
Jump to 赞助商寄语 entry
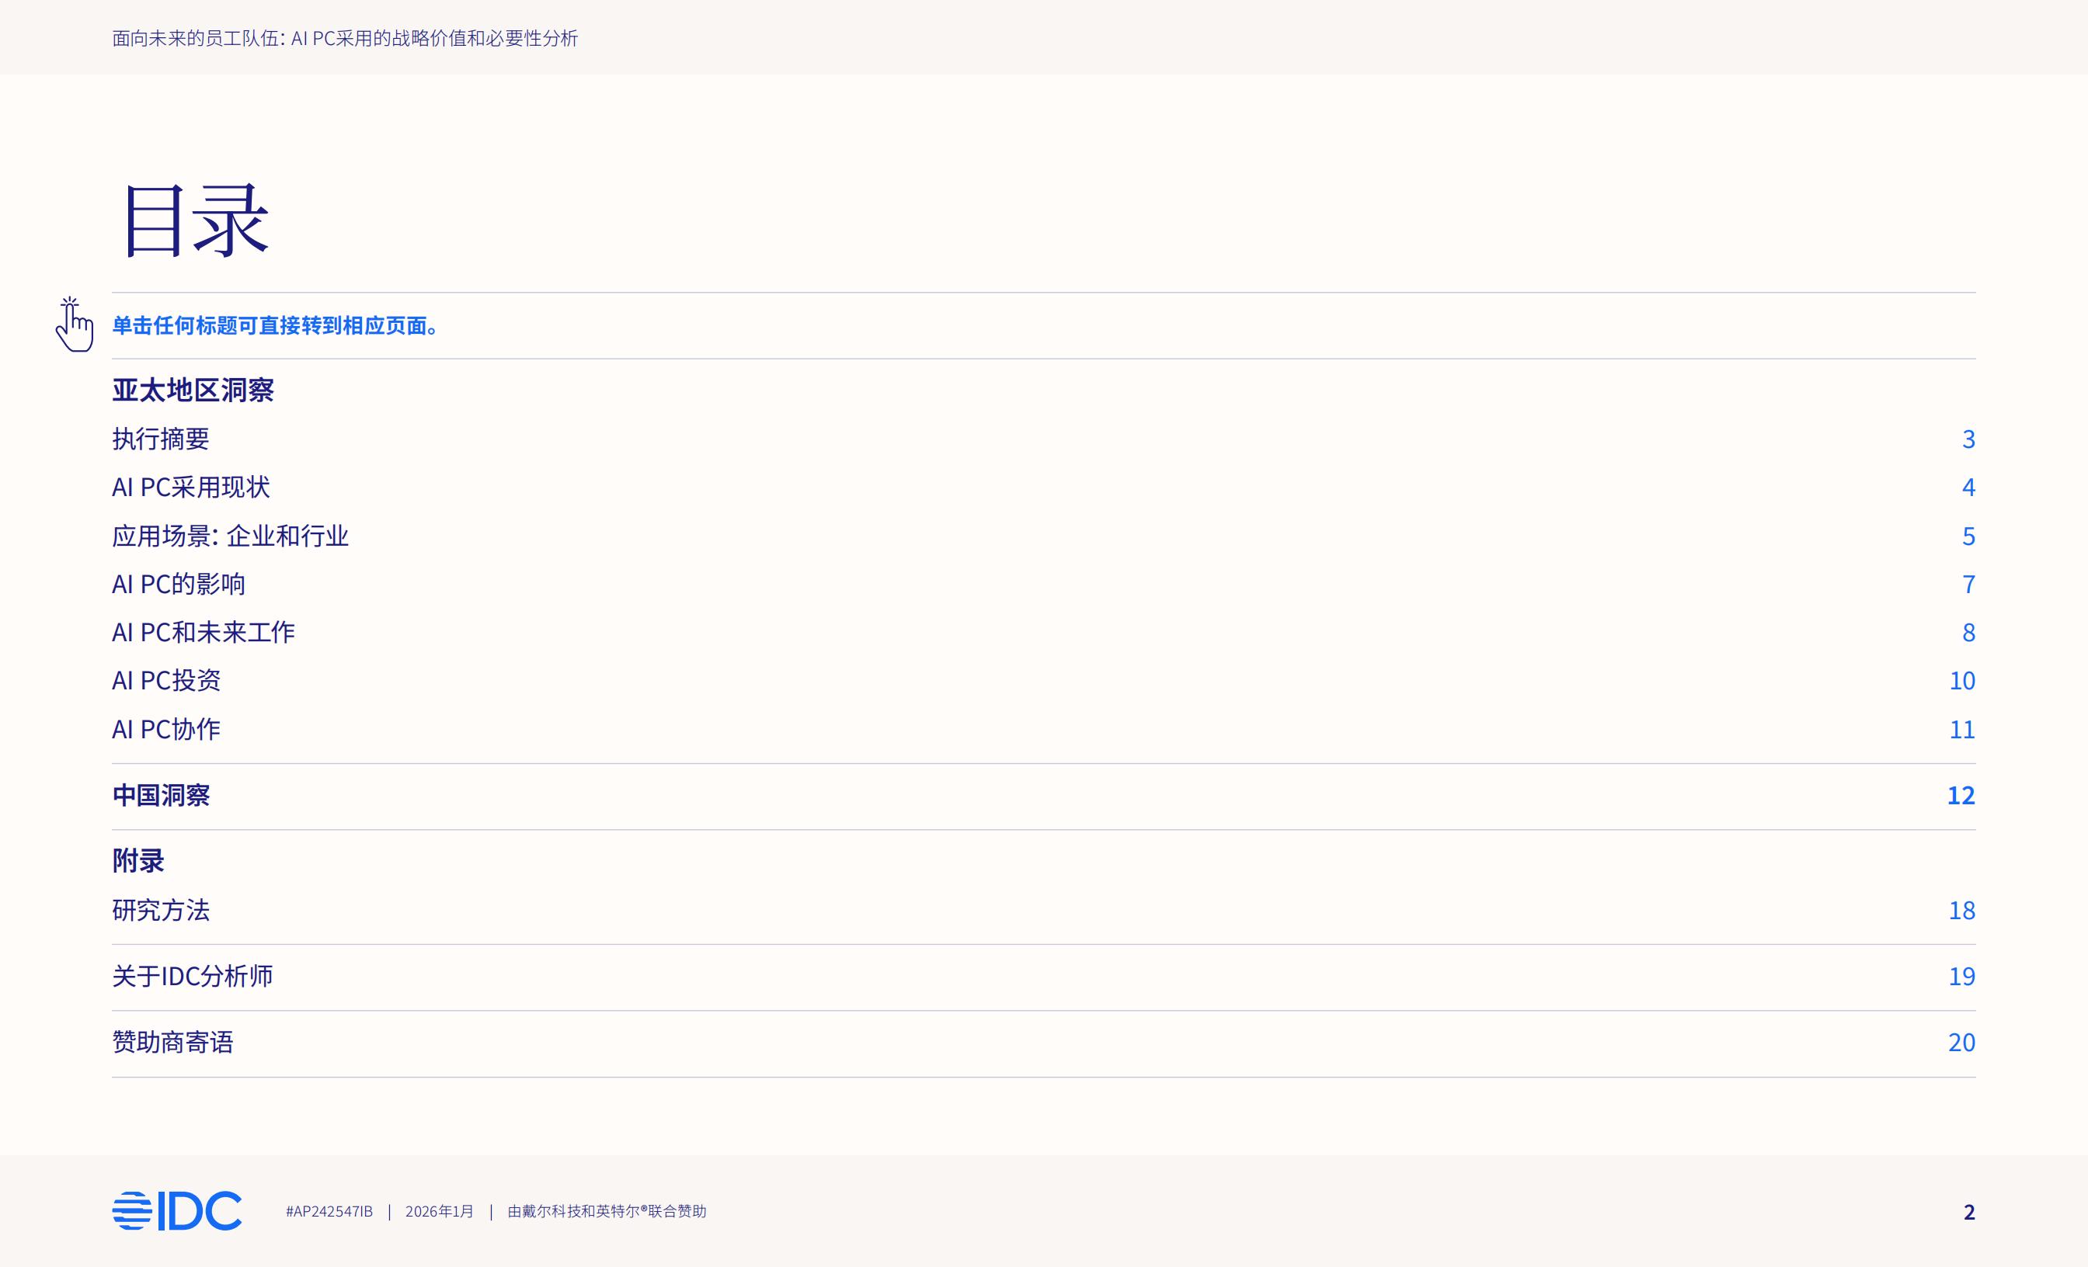point(172,1043)
